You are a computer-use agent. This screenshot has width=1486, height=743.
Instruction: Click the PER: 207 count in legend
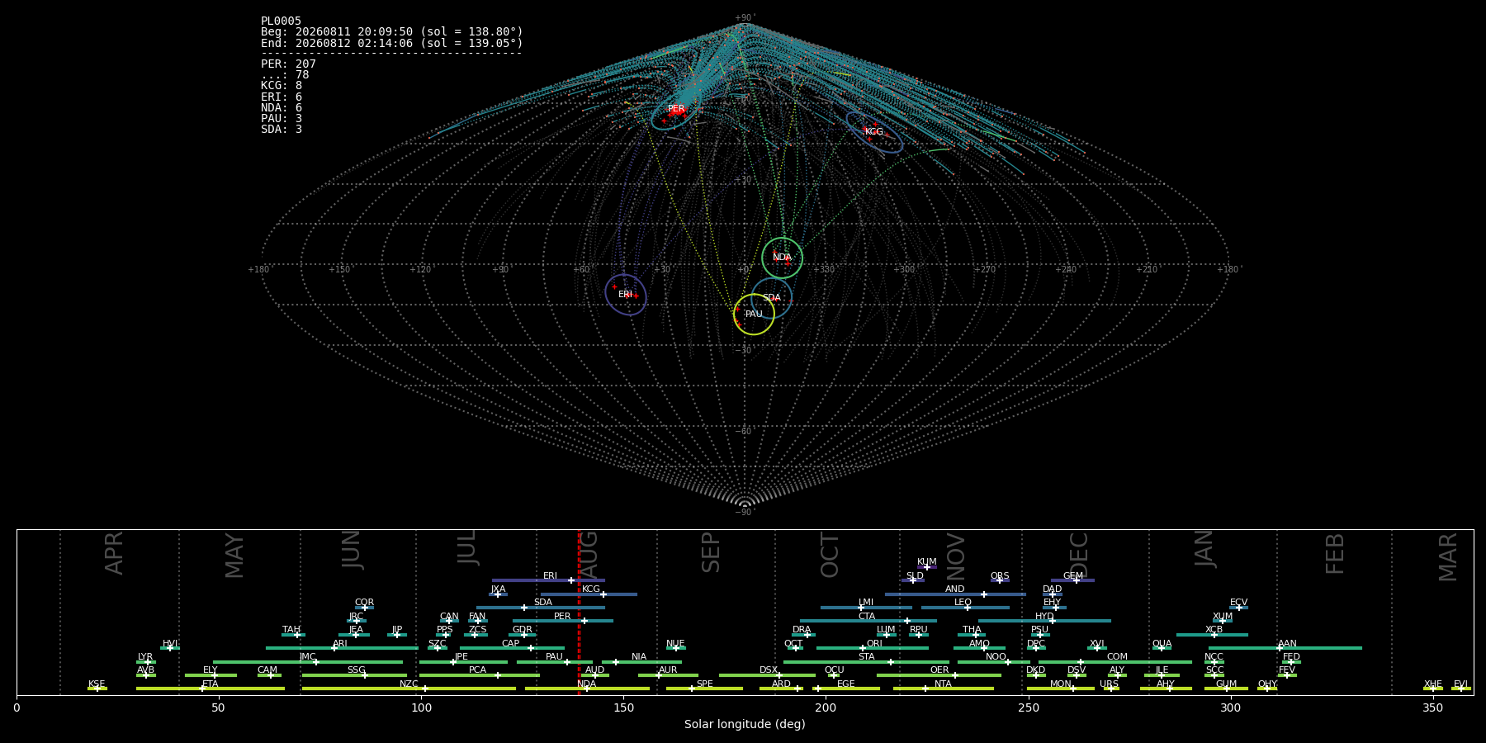[x=288, y=64]
